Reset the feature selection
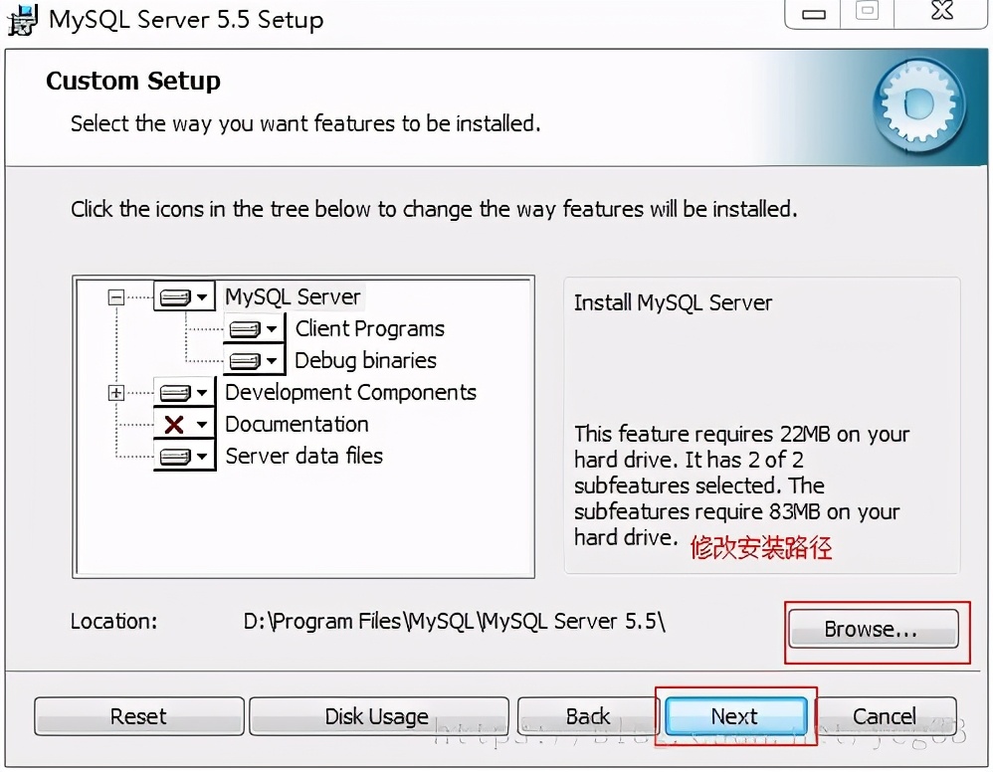993x772 pixels. [x=138, y=716]
